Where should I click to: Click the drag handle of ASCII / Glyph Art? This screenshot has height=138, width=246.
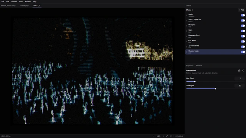[187, 20]
